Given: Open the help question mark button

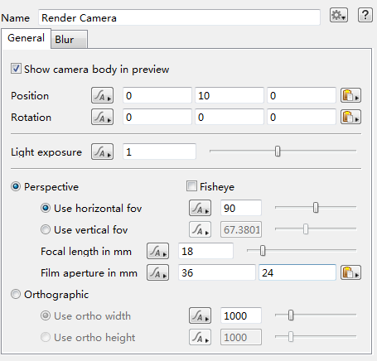Looking at the screenshot, I should click(365, 15).
